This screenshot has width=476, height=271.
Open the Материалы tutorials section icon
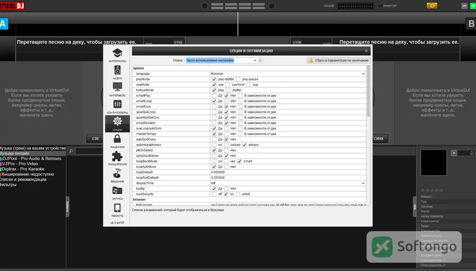click(117, 55)
